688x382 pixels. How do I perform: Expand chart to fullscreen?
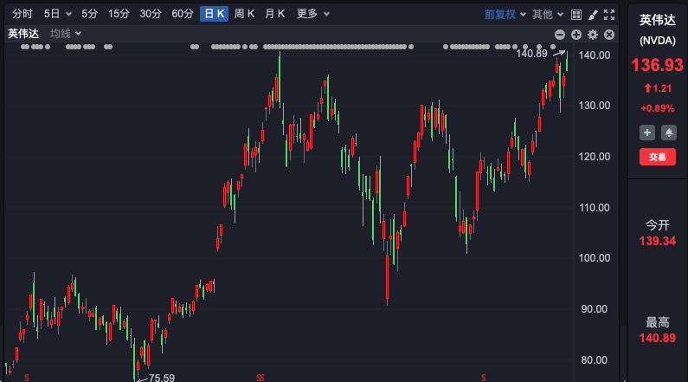point(609,14)
